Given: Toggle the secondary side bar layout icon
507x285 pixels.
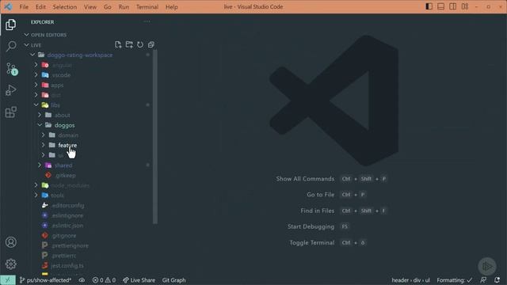Looking at the screenshot, I should pyautogui.click(x=452, y=6).
